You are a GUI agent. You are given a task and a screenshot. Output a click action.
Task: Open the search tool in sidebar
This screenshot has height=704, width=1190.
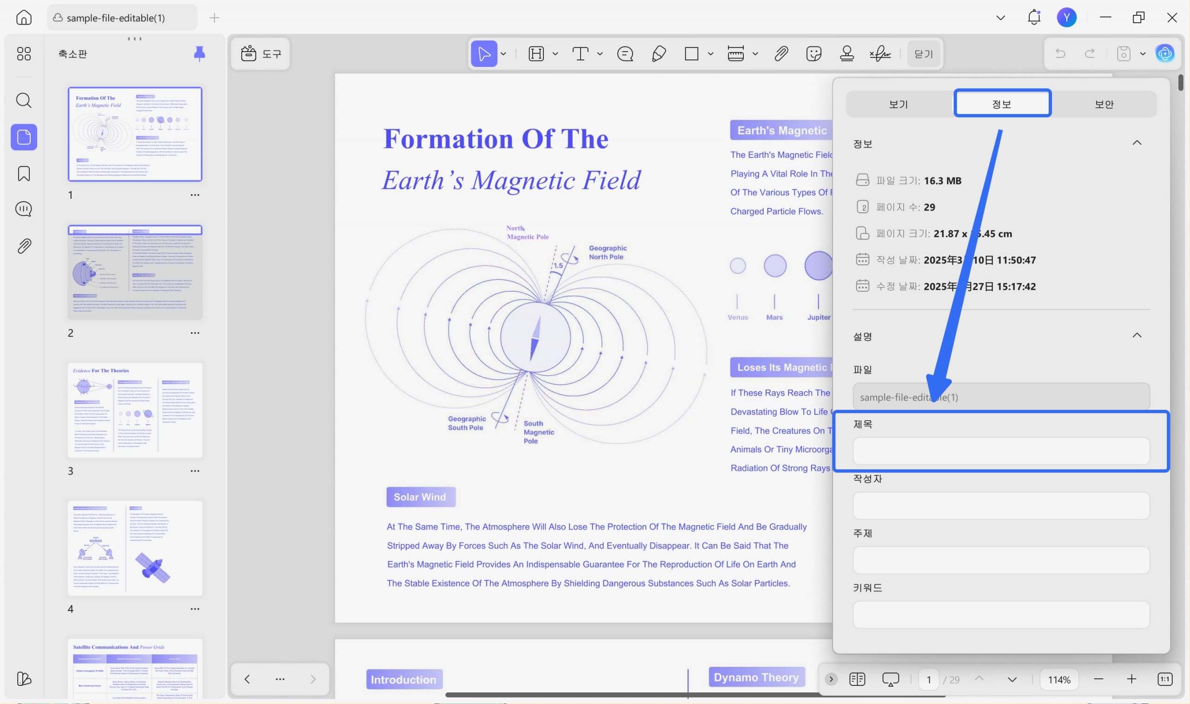pyautogui.click(x=24, y=100)
